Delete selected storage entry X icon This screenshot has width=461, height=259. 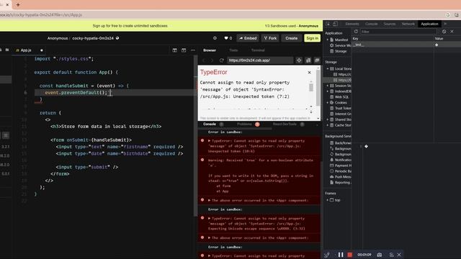[x=452, y=32]
